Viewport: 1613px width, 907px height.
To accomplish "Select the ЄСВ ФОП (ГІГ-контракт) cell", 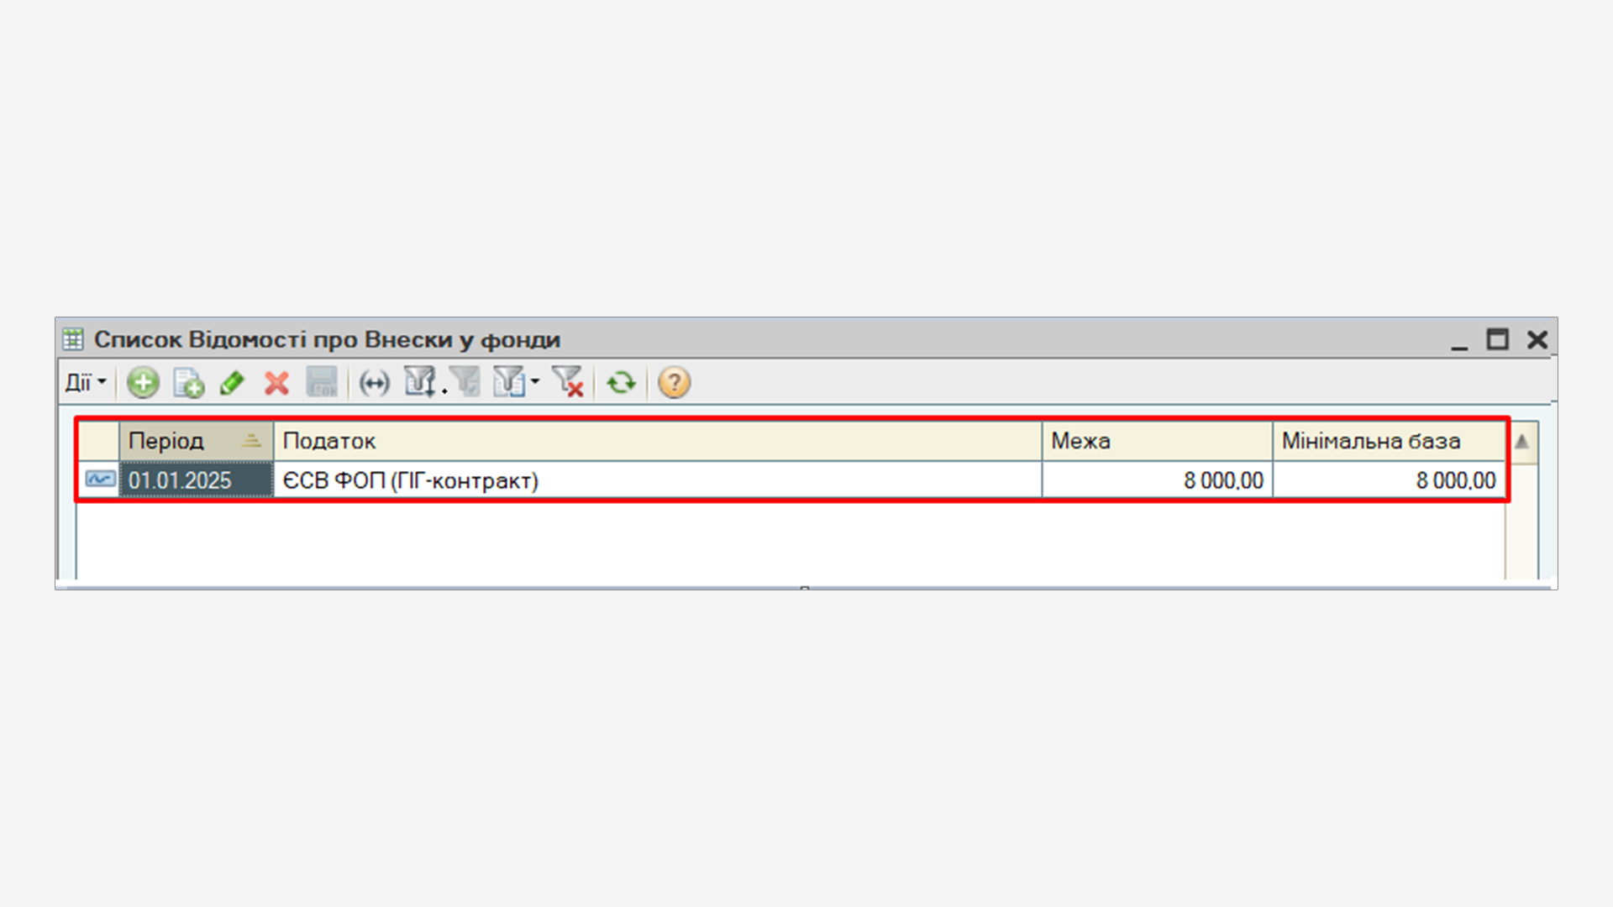I will tap(658, 480).
